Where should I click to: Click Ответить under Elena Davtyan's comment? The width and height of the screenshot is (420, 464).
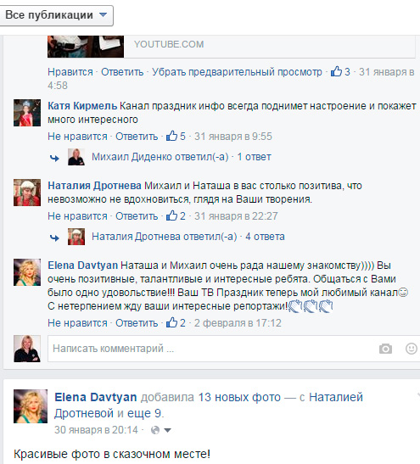[x=137, y=323]
